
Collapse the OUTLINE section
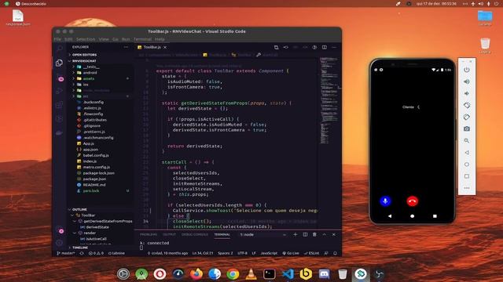coord(79,209)
